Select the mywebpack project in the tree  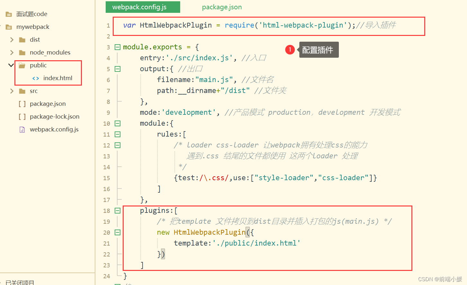pyautogui.click(x=33, y=27)
